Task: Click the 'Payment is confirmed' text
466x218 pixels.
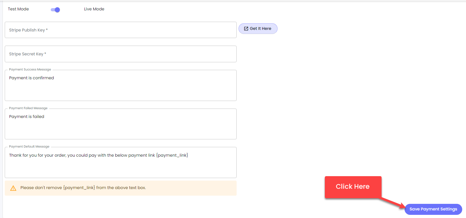Action: [32, 78]
